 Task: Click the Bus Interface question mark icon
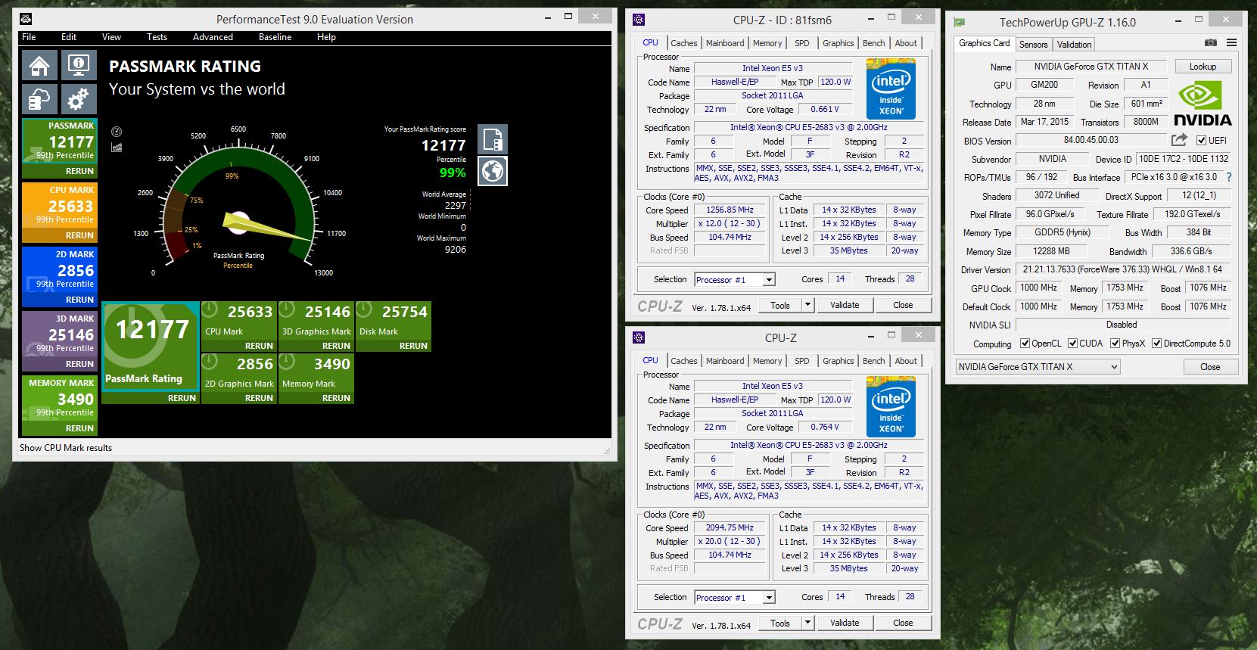(1229, 177)
